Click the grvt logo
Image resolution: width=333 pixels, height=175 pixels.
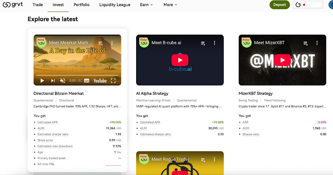[13, 4]
